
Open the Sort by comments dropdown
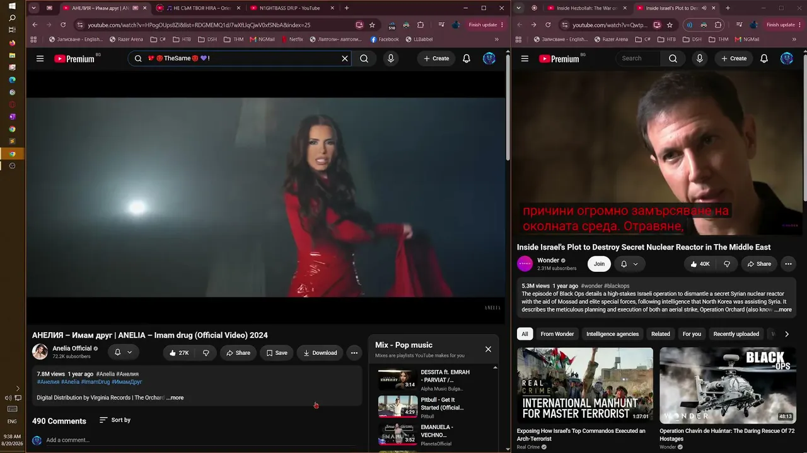[x=115, y=420]
